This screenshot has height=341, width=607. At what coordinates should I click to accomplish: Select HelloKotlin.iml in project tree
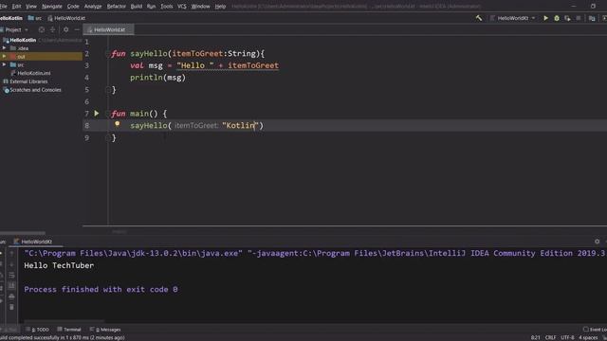click(34, 73)
